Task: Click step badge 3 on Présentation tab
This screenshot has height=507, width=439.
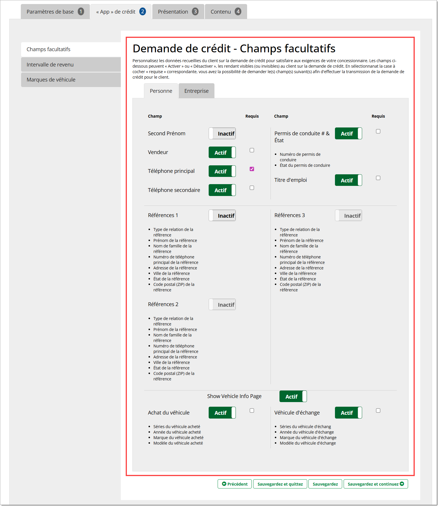Action: pyautogui.click(x=195, y=12)
